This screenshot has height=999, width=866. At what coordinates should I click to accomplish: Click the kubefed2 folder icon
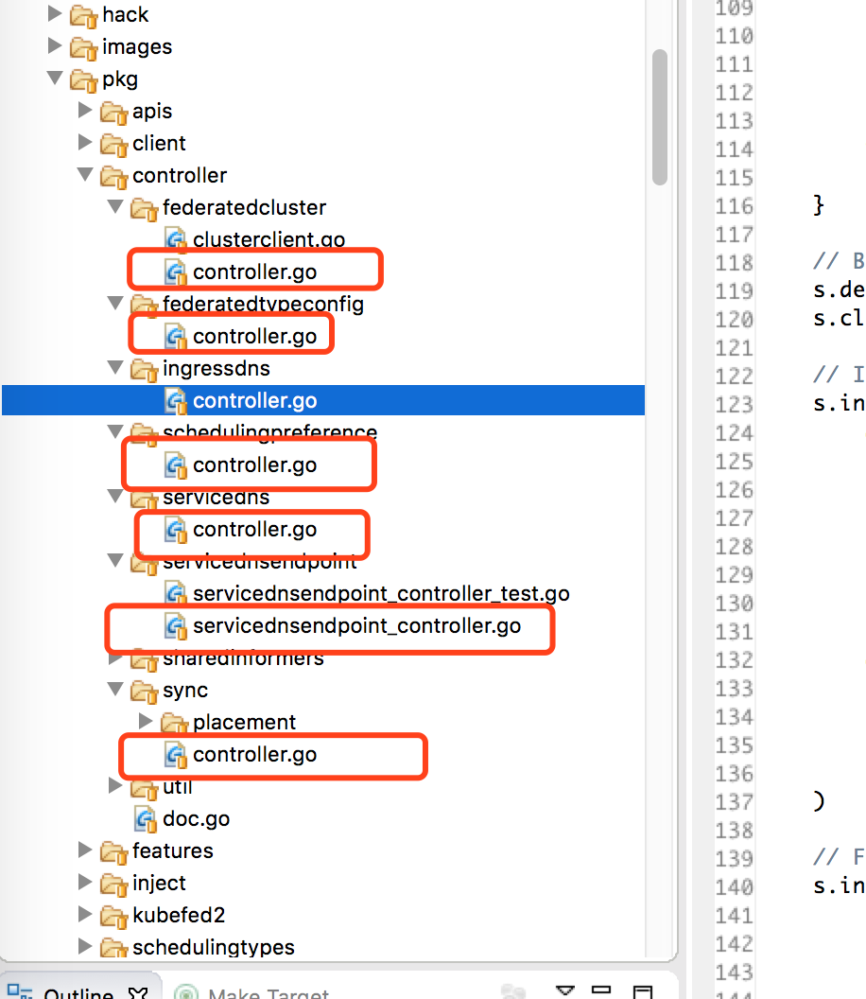coord(114,916)
